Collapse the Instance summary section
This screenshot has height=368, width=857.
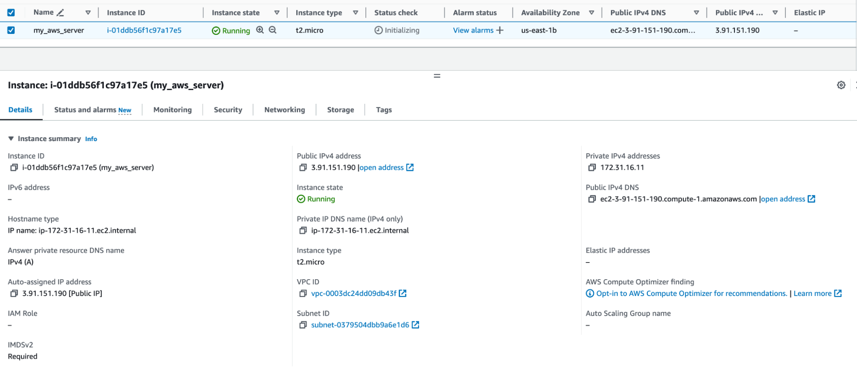coord(11,139)
